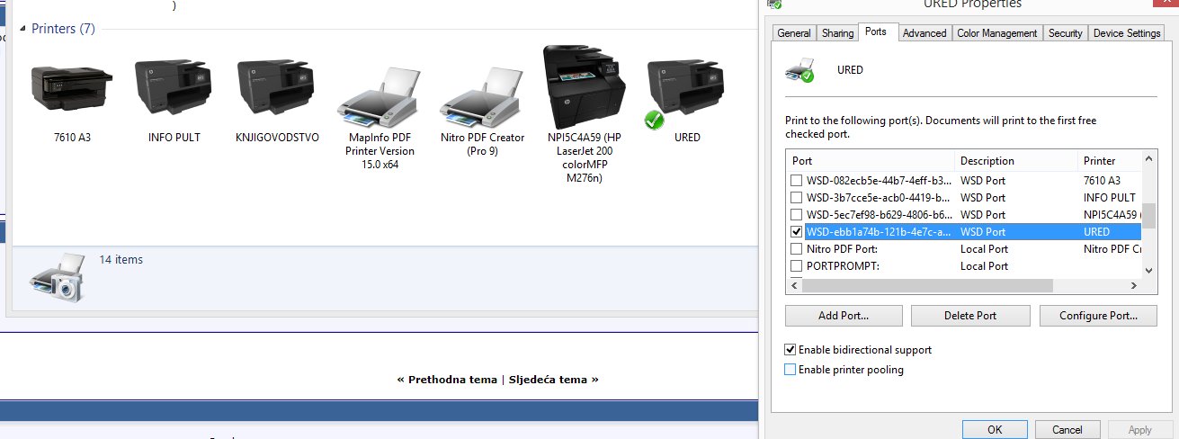
Task: Click the URED printer icon in the Properties dialog
Action: tap(799, 70)
